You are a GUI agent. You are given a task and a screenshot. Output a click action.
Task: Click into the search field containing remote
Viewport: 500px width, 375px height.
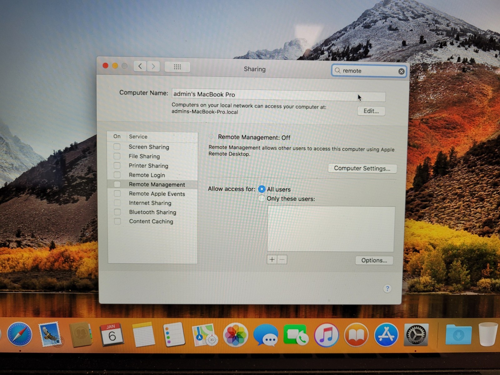point(369,71)
